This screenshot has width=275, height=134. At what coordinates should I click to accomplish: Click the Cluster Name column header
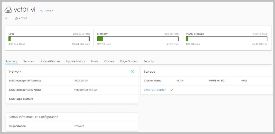click(x=153, y=81)
